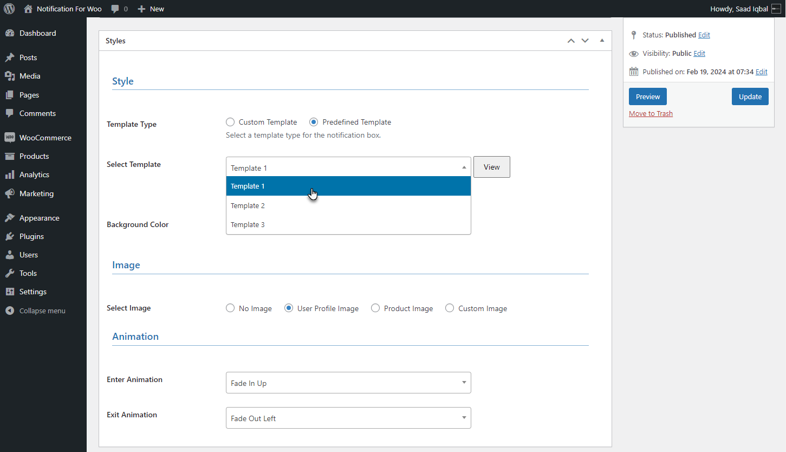Click the home icon beside Notification For Woo
Viewport: 786px width, 452px height.
click(x=28, y=9)
